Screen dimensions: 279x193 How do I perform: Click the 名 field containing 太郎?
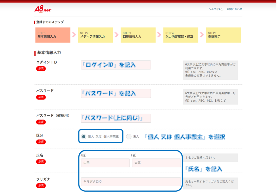156,163
